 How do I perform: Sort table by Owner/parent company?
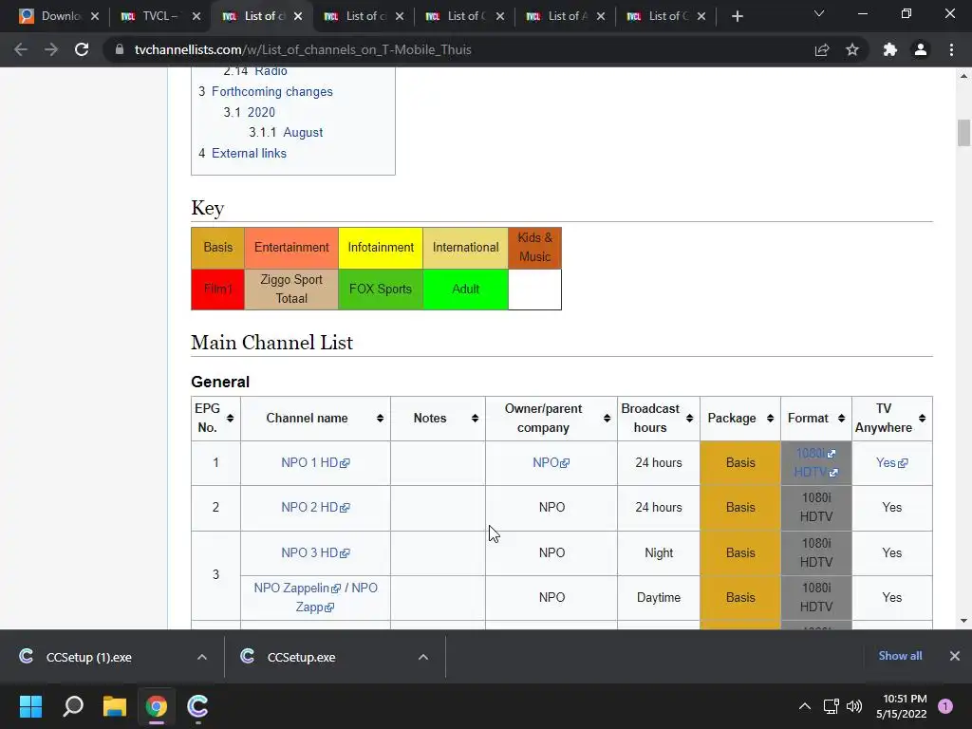click(607, 419)
